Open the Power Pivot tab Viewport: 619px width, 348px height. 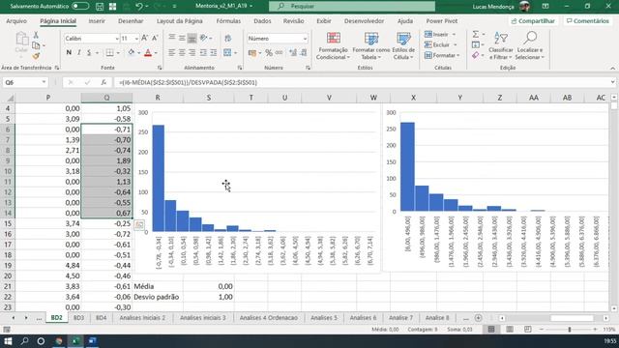point(442,21)
